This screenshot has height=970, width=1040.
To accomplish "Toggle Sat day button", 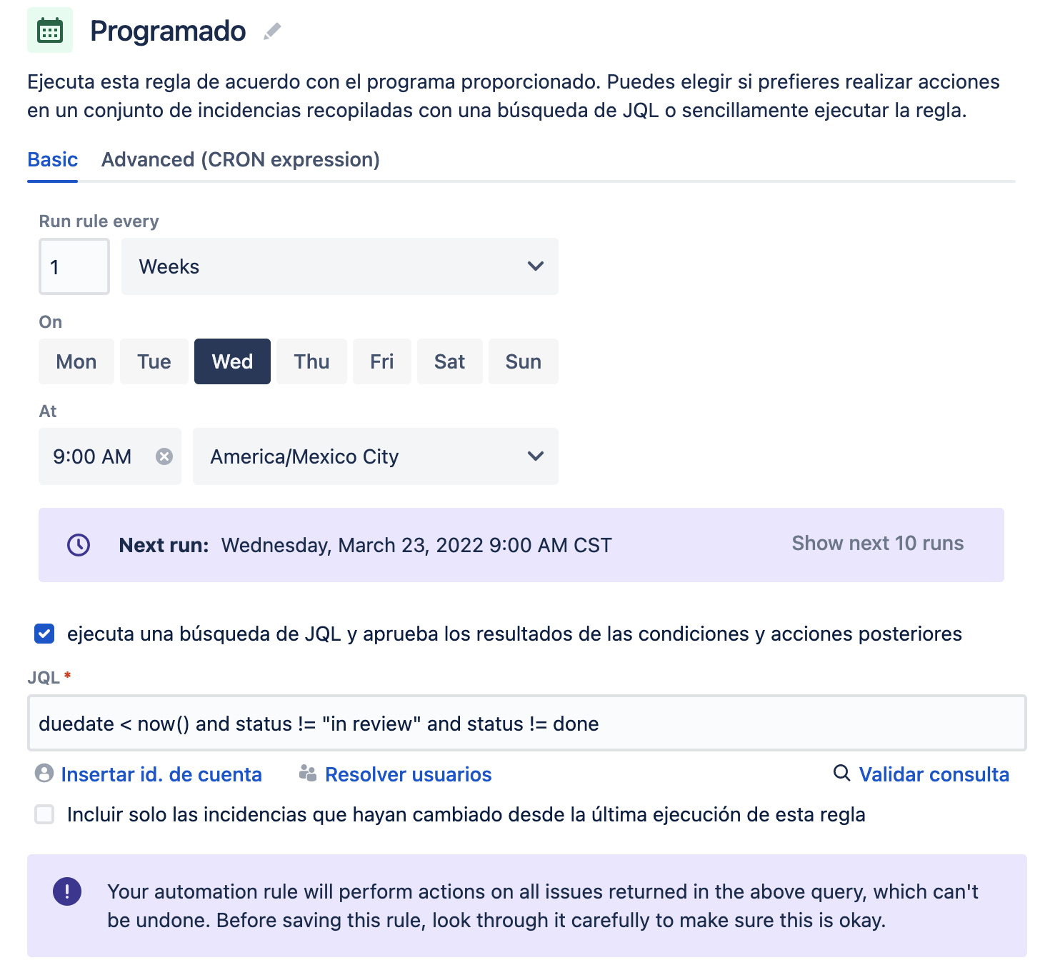I will tap(450, 361).
